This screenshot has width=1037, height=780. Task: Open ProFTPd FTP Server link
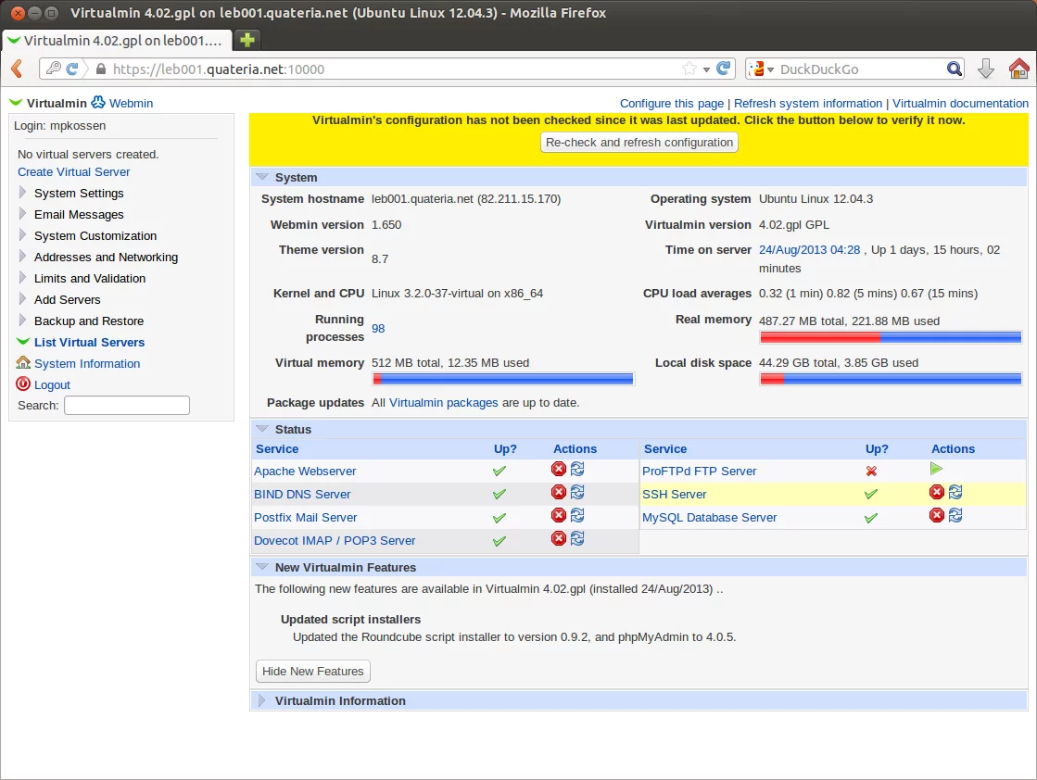699,472
